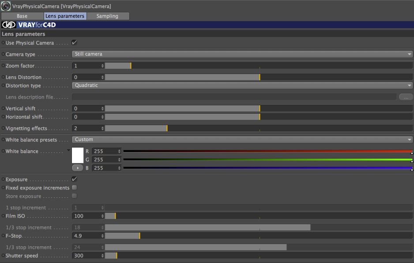Click the Vertical shift stepper arrows
Image resolution: width=414 pixels, height=263 pixels.
pyautogui.click(x=102, y=108)
